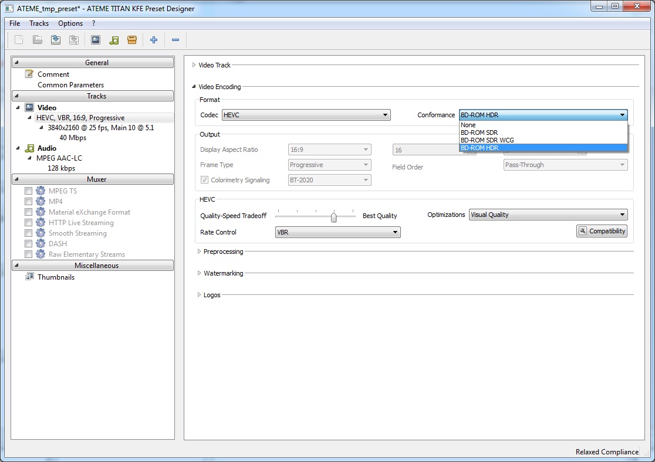
Task: Remove an element using the blue minus icon
Action: [x=175, y=39]
